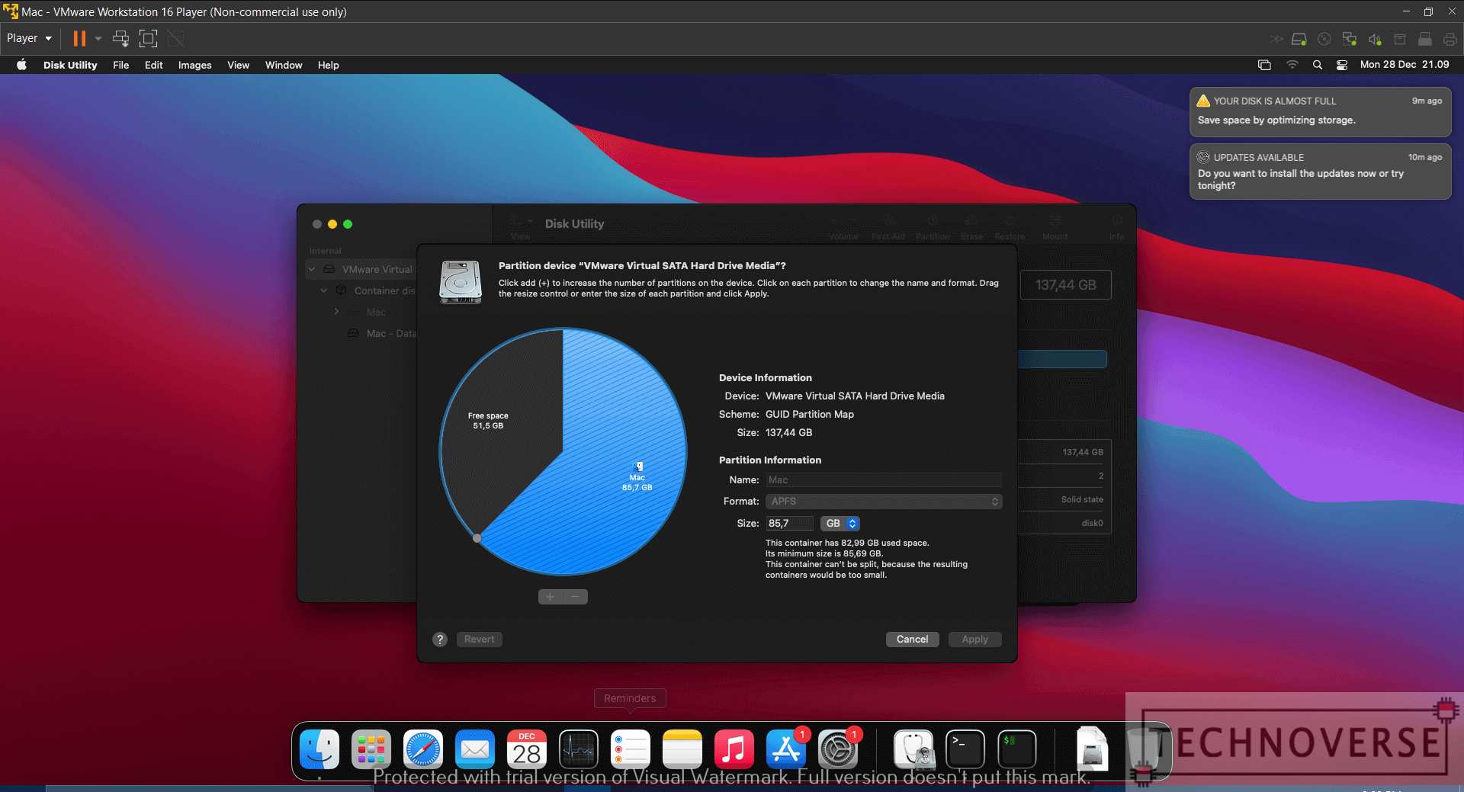The image size is (1464, 792).
Task: Open the File menu
Action: click(x=120, y=65)
